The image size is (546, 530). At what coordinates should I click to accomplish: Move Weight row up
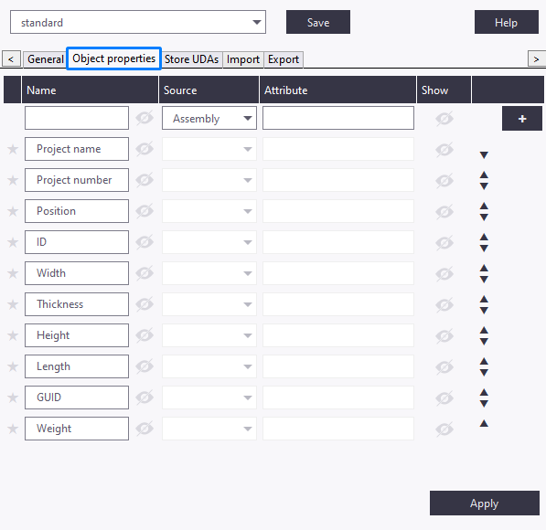coord(484,423)
